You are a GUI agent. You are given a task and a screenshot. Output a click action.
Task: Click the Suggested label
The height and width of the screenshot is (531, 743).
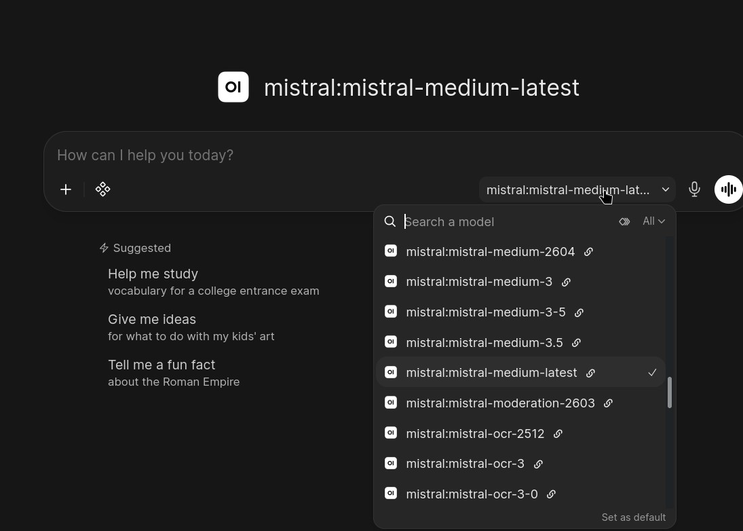click(142, 248)
